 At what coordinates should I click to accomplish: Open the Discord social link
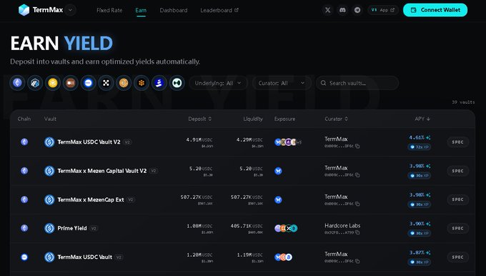click(x=342, y=10)
